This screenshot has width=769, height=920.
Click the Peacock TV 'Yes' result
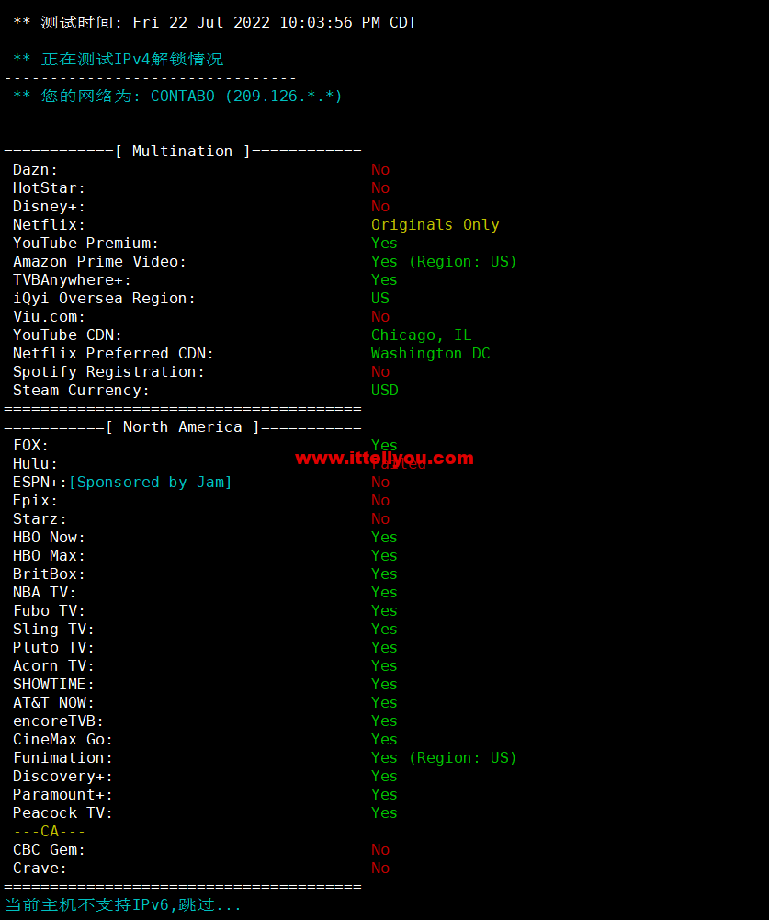pos(384,813)
